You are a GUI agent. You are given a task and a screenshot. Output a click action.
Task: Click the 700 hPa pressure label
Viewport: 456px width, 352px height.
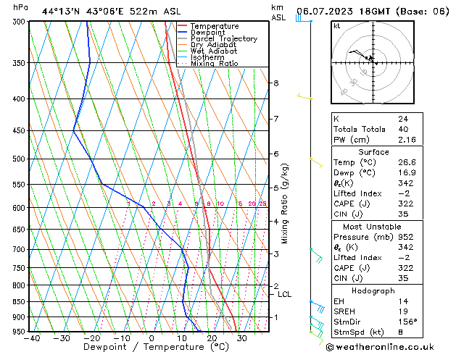tap(20, 249)
